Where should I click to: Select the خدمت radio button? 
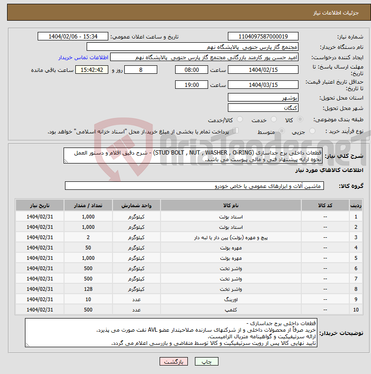point(274,119)
